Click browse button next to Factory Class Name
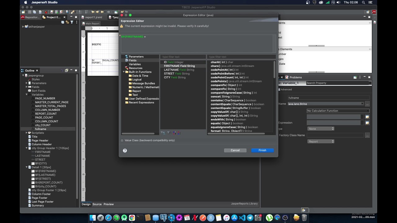 coord(367,135)
